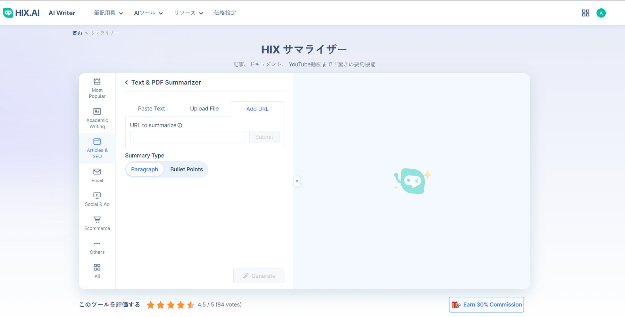Rate the tool with the second star
The width and height of the screenshot is (625, 317).
(161, 305)
